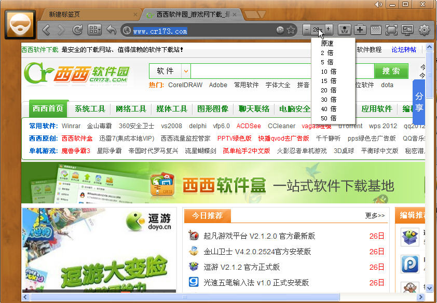Click the 论坛转帖 link
The image size is (437, 303).
click(x=404, y=50)
